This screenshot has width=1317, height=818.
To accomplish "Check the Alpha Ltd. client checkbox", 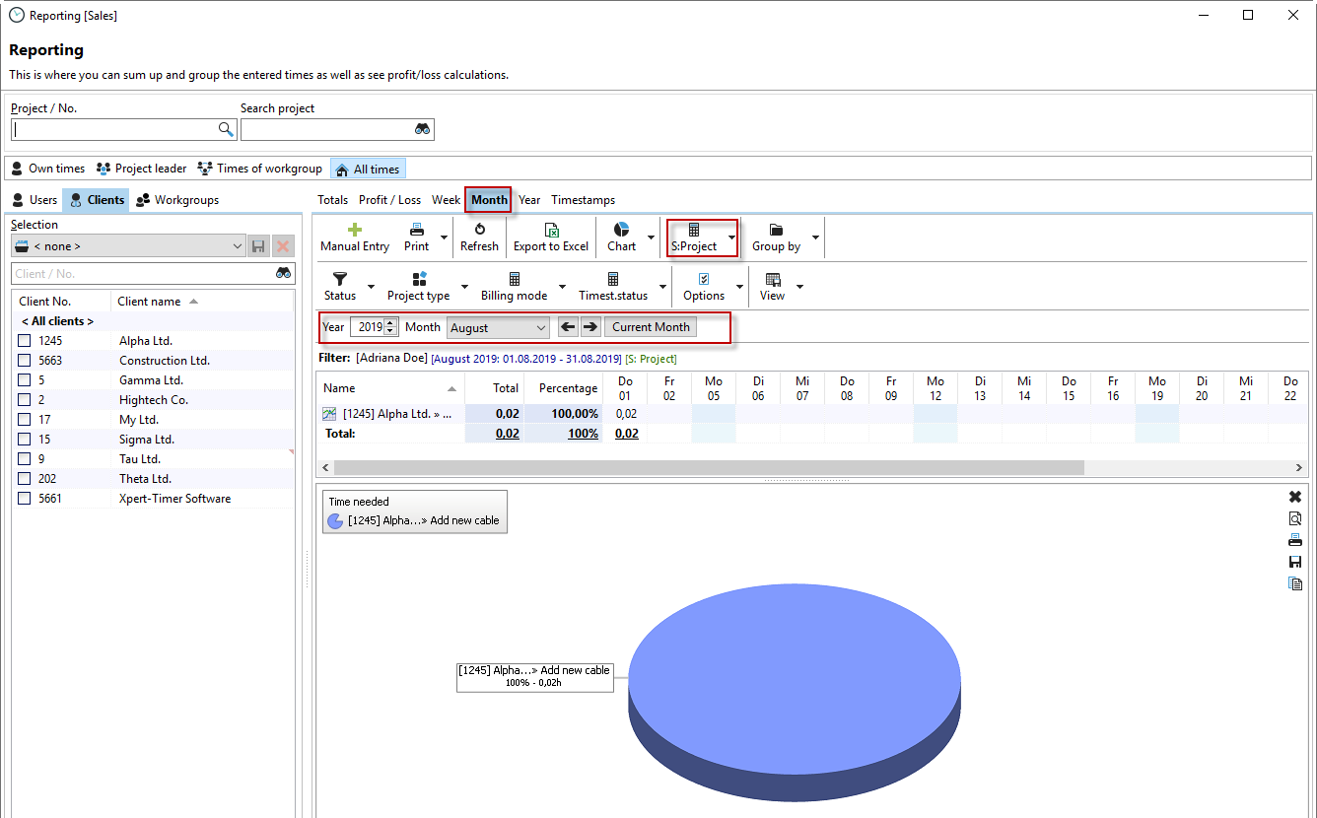I will [25, 341].
